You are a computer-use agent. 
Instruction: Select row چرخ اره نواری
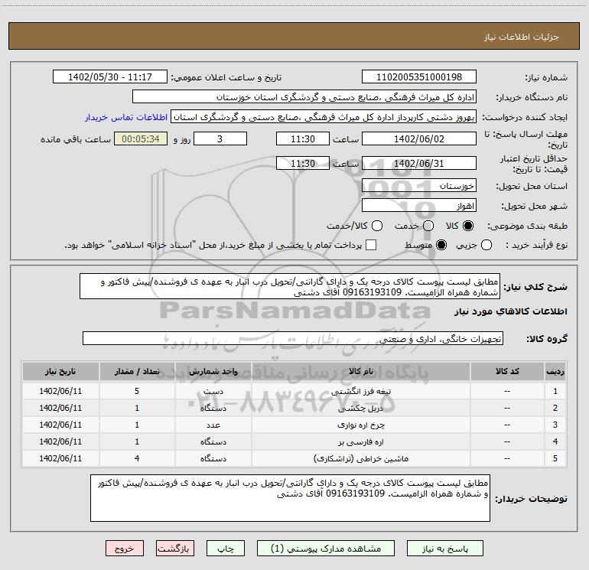[x=294, y=425]
